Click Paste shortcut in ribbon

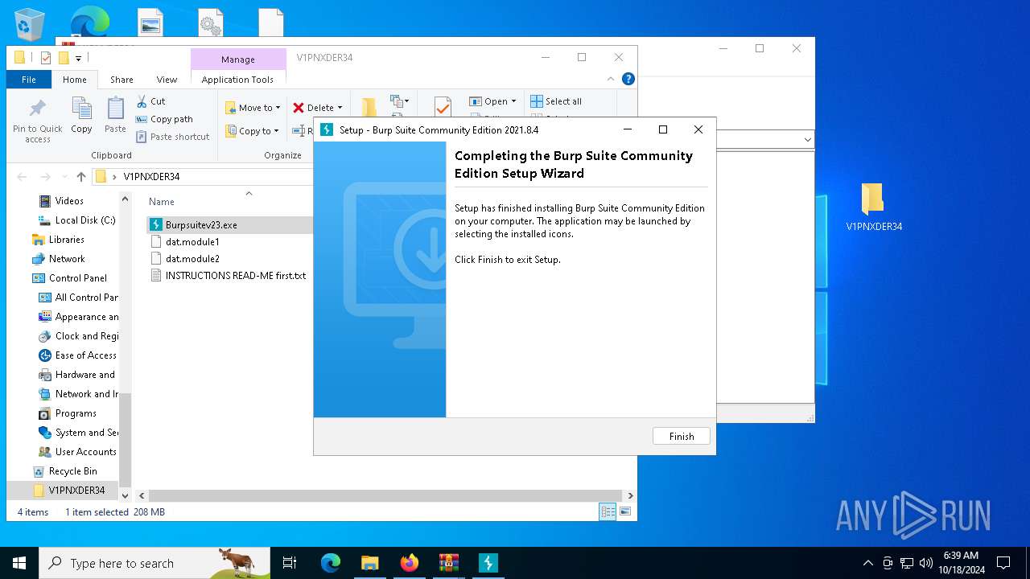click(x=172, y=137)
